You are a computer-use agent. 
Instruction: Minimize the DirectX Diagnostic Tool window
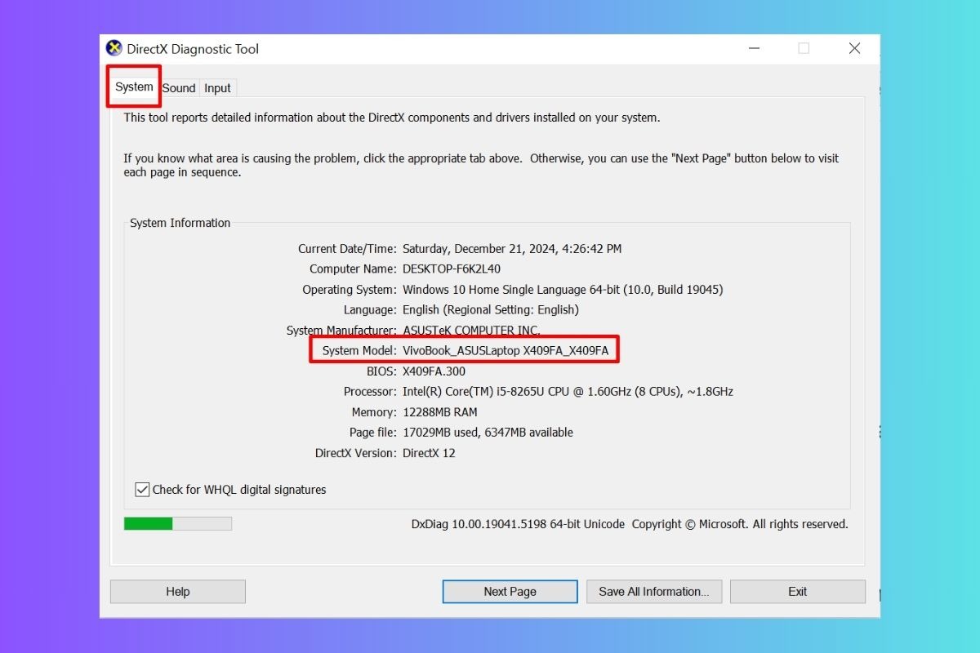tap(753, 48)
